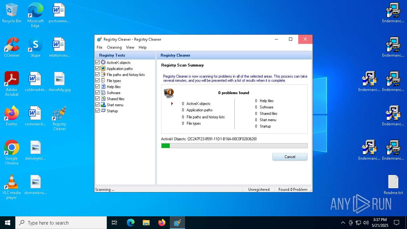The height and width of the screenshot is (229, 407).
Task: Click the File paths and history lists icon
Action: 103,74
